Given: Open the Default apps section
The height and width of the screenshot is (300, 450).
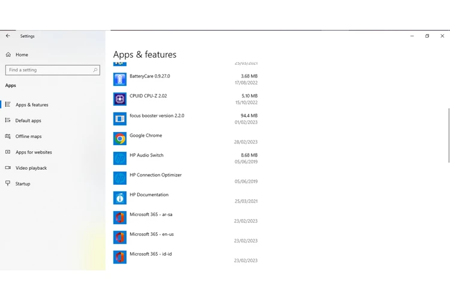Looking at the screenshot, I should [x=28, y=121].
